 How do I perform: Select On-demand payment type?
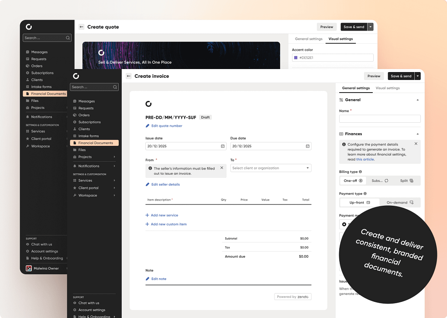[x=400, y=203]
